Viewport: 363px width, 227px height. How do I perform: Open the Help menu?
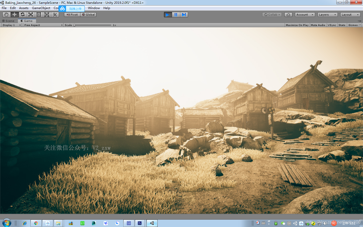click(107, 8)
